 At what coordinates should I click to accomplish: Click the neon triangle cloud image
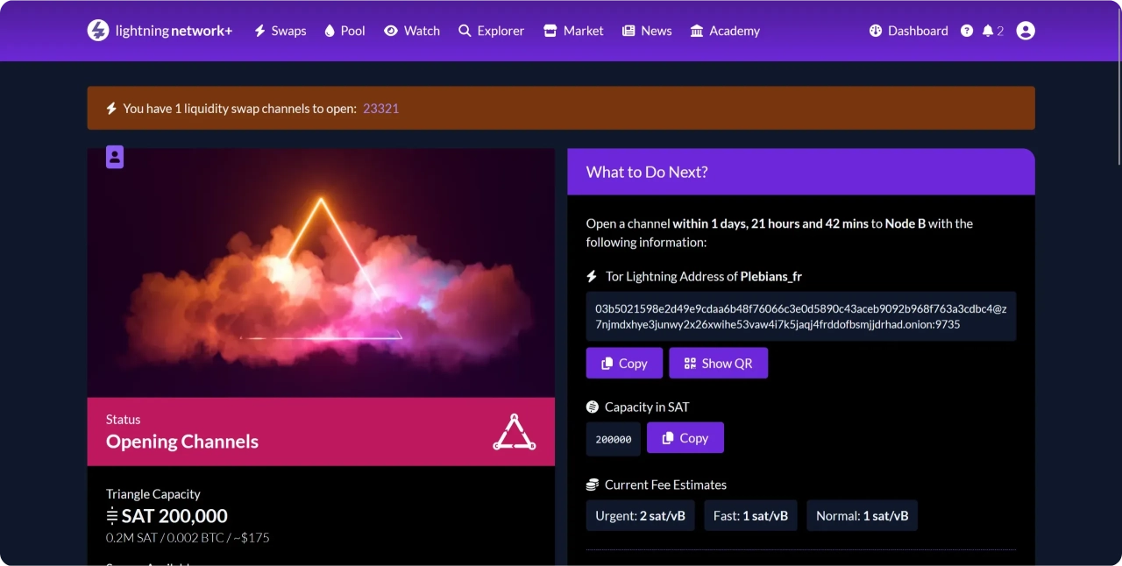point(321,272)
